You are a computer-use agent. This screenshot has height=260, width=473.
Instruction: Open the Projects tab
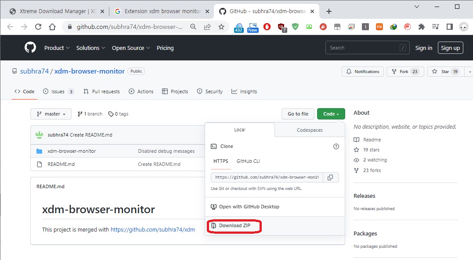175,91
